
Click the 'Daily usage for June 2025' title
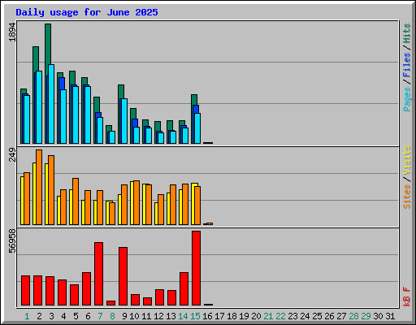[x=87, y=12]
